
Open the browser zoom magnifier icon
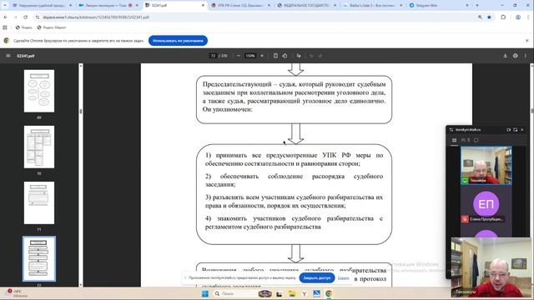pyautogui.click(x=480, y=17)
